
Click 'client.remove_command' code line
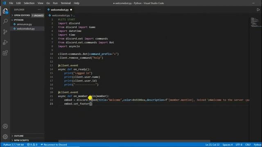(x=81, y=58)
